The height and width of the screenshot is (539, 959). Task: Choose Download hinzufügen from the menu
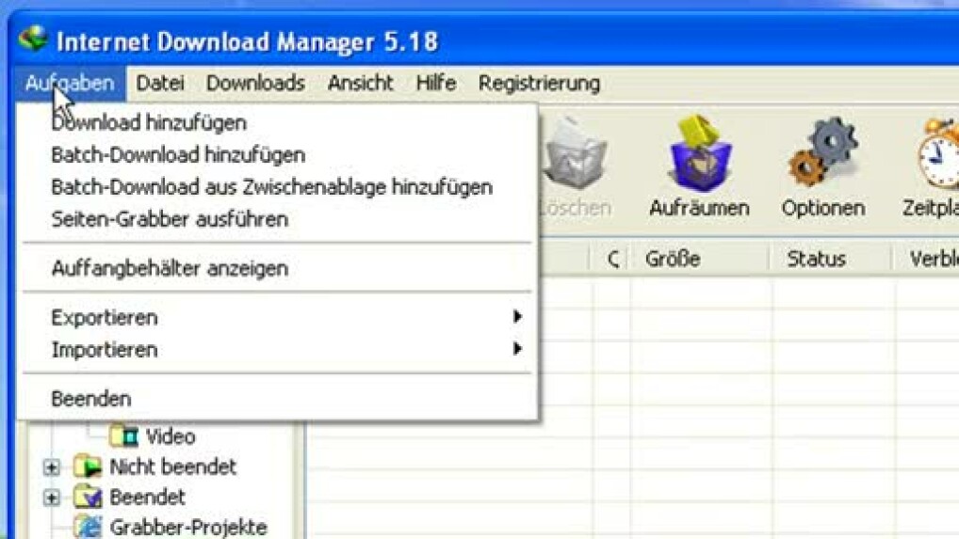[x=149, y=122]
